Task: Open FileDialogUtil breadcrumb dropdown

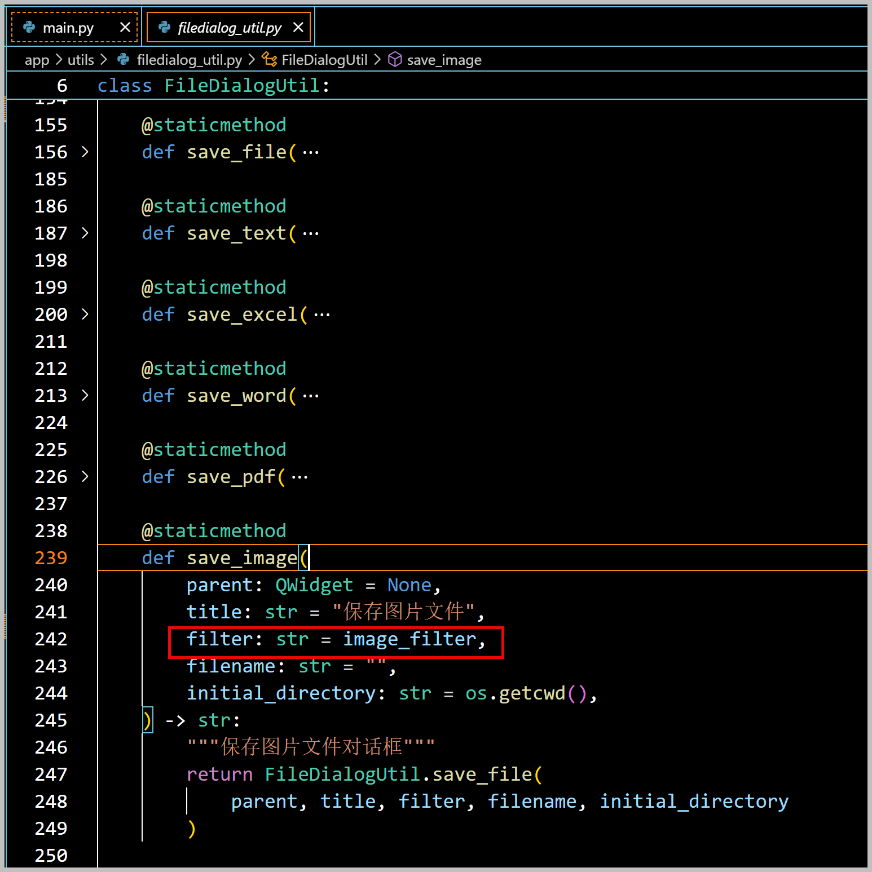Action: click(x=324, y=60)
